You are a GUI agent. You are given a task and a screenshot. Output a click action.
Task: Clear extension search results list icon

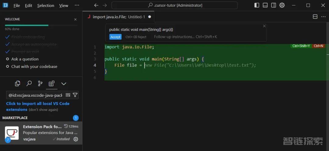[68, 95]
